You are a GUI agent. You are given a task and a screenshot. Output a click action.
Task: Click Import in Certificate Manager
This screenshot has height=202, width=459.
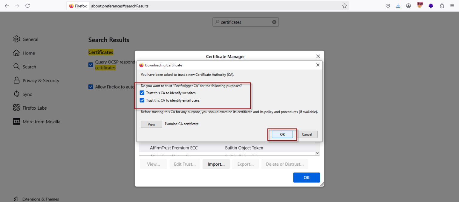point(216,164)
